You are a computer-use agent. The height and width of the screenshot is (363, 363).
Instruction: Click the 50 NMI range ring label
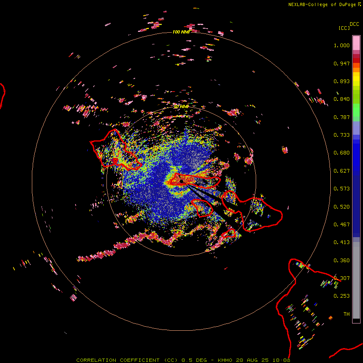click(x=181, y=107)
